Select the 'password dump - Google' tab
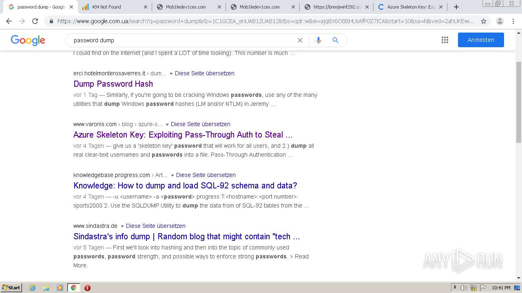The image size is (522, 293). click(40, 7)
